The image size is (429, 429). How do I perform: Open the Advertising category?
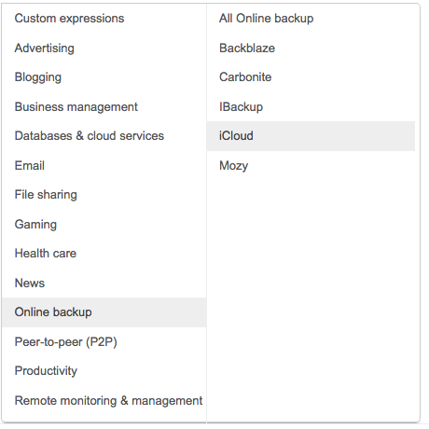tap(104, 48)
